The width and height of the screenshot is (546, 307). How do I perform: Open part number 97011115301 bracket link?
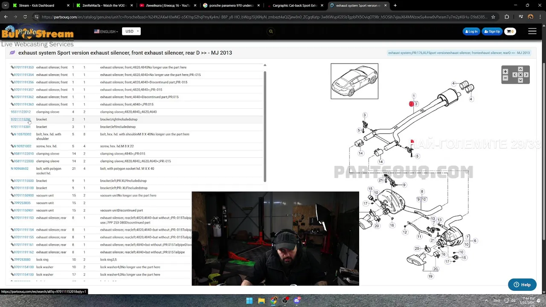point(20,127)
